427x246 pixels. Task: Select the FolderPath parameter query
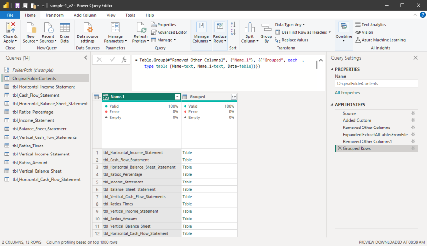tap(45, 70)
